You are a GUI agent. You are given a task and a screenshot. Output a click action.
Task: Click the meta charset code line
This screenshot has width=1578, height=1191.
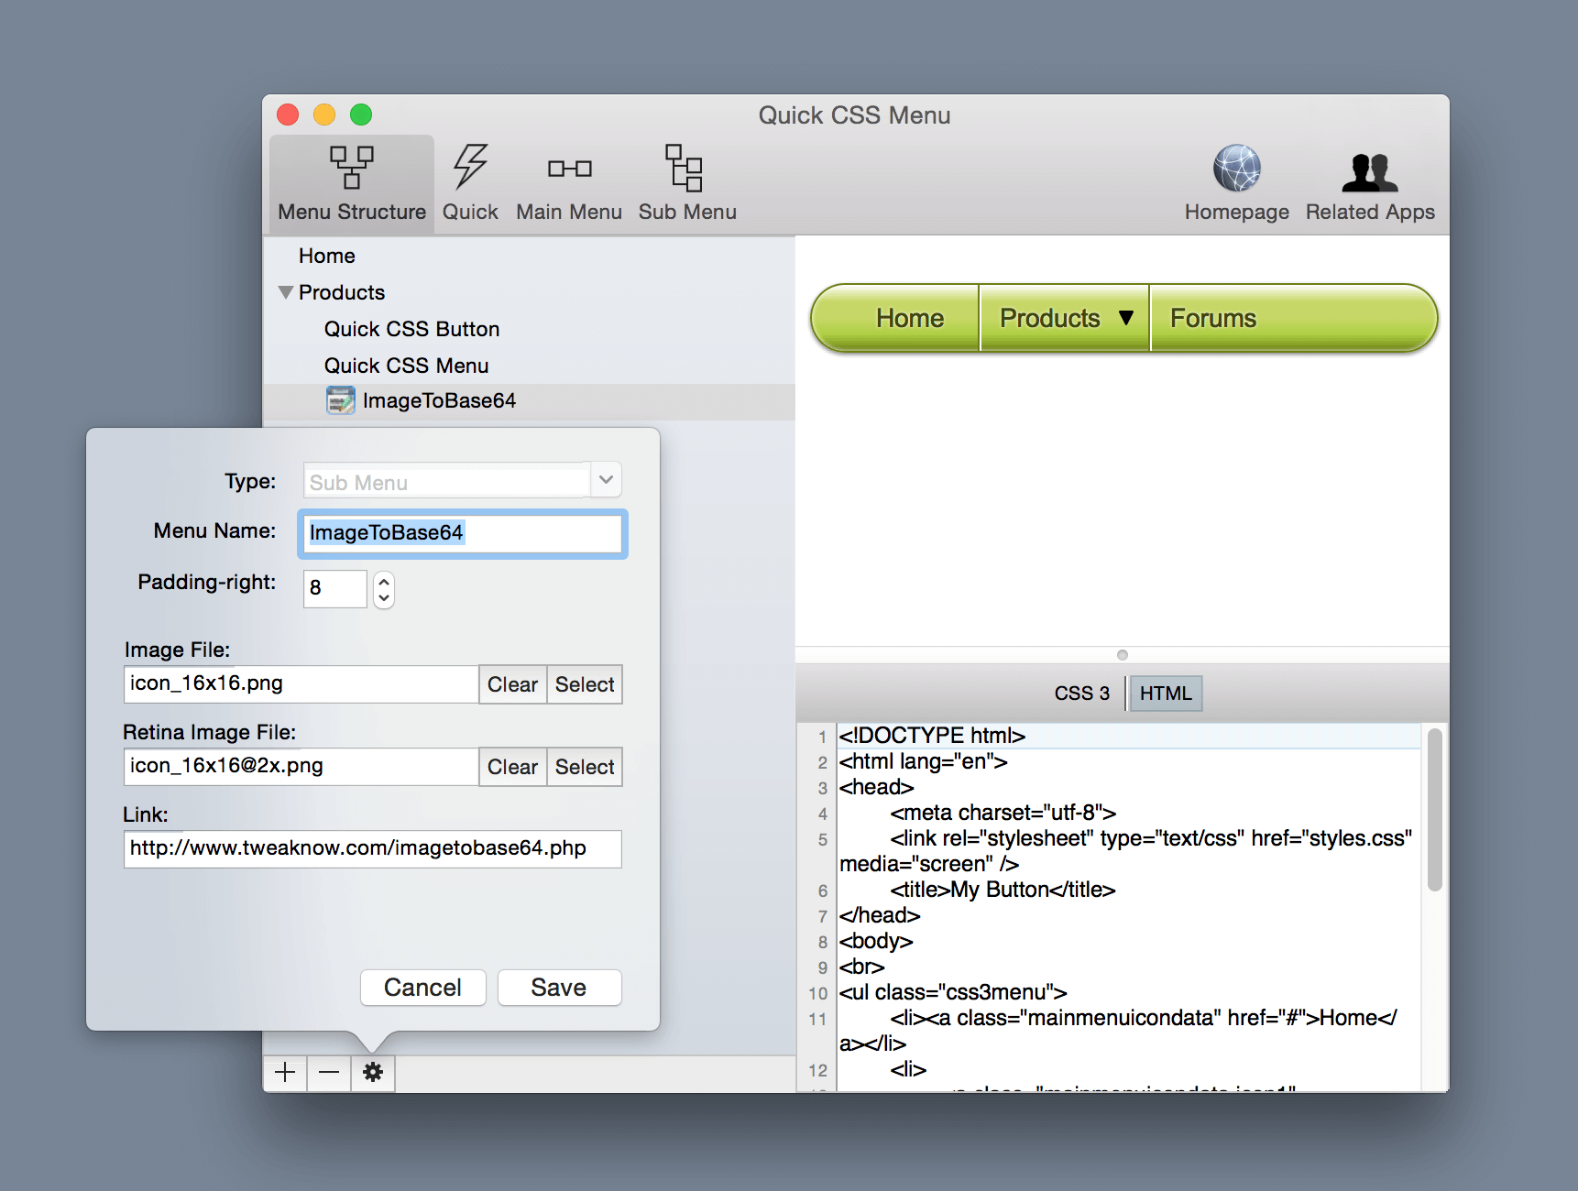tap(1003, 813)
